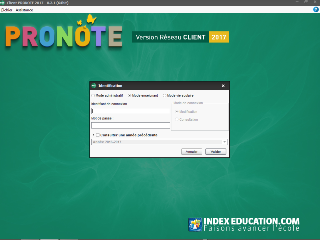Select Mode vie scolaire radio button
The height and width of the screenshot is (240, 320).
coord(164,95)
